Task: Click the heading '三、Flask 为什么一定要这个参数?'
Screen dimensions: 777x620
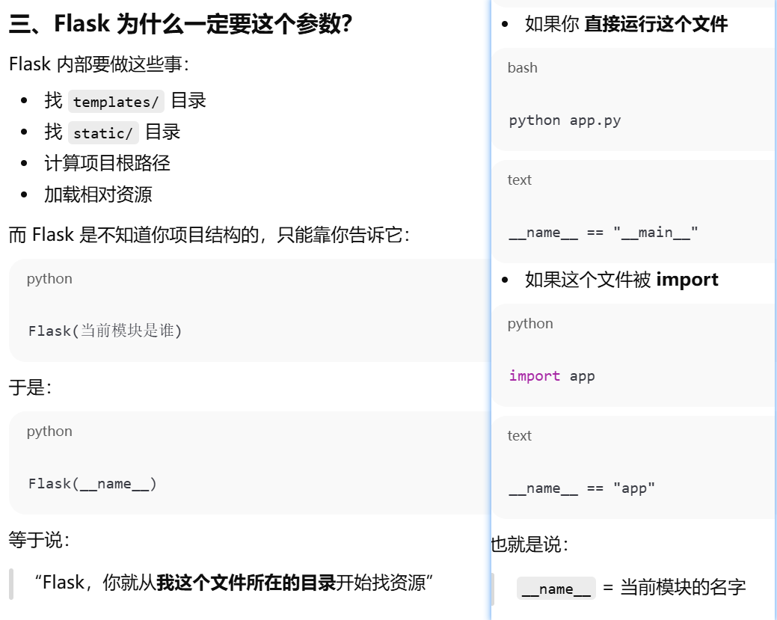Action: (180, 24)
